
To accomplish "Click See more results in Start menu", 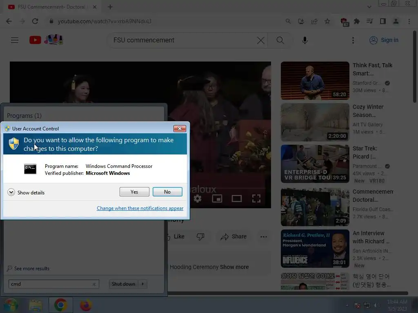I will (28, 268).
